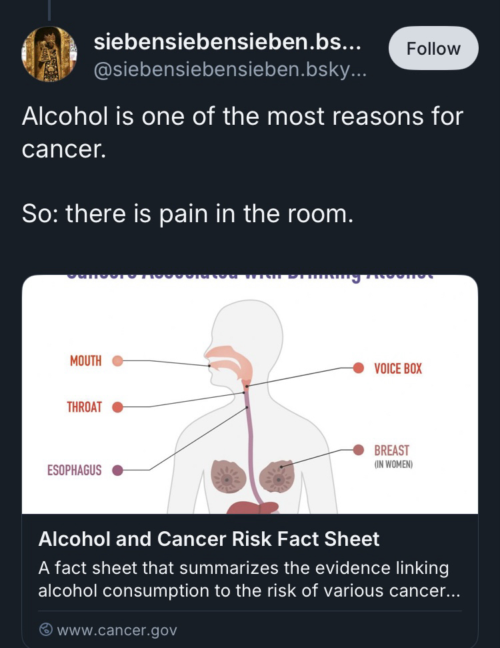Image resolution: width=500 pixels, height=648 pixels.
Task: Click the purple dot next to ESOPHAGUS
Action: tap(118, 470)
